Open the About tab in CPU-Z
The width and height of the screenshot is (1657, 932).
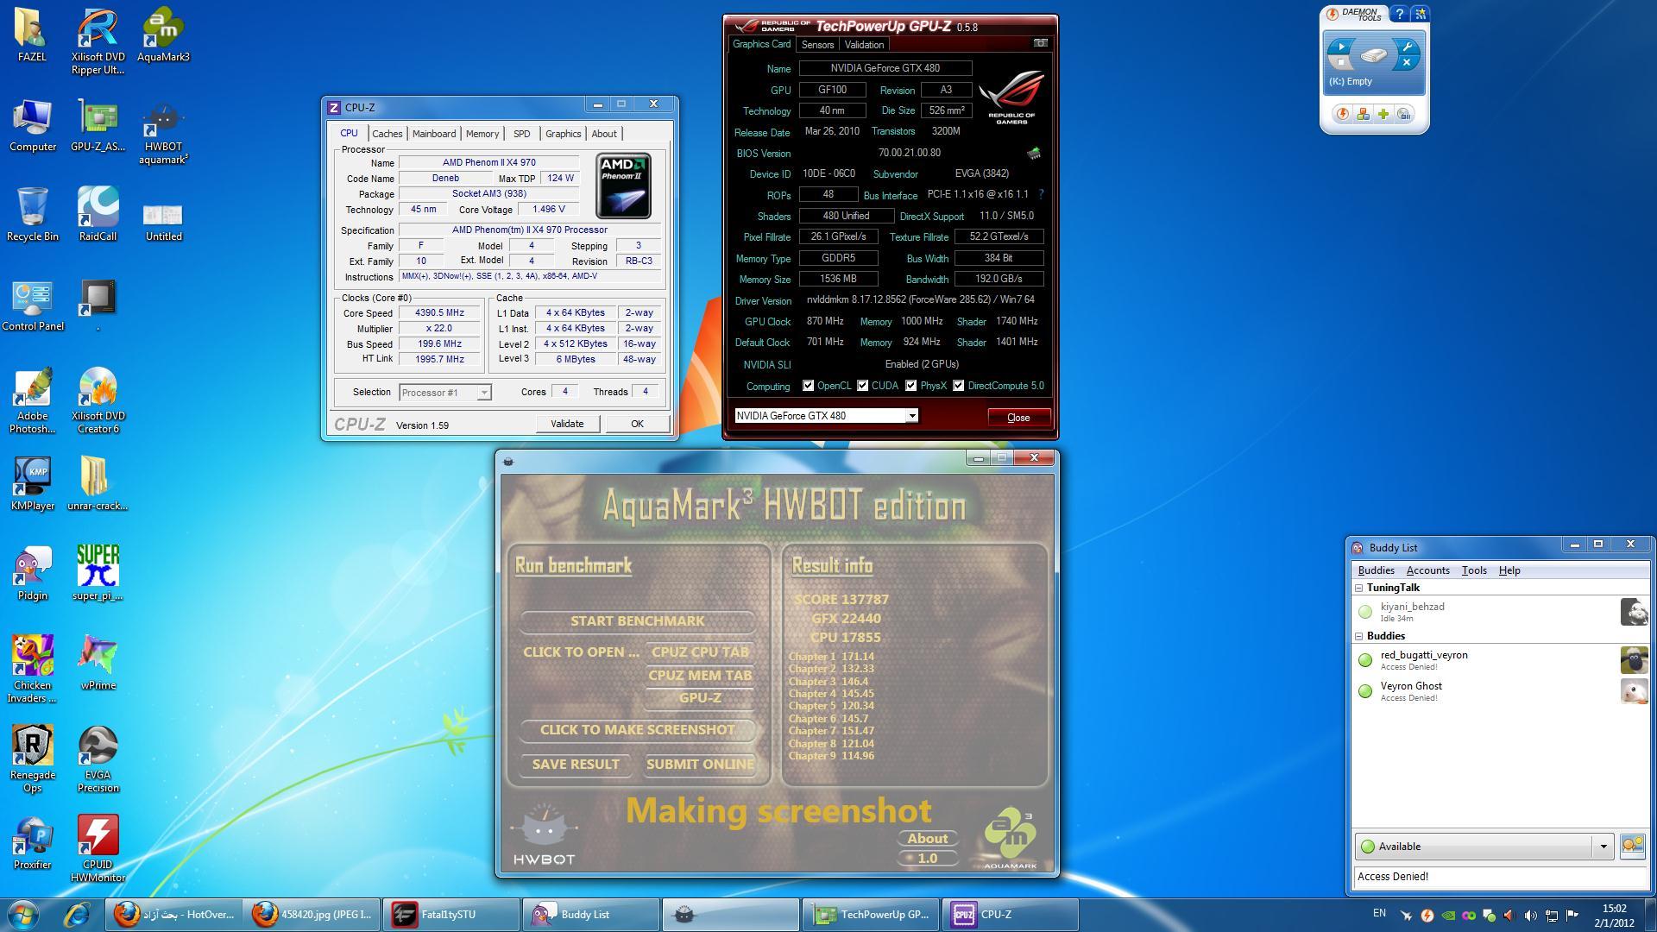(604, 134)
